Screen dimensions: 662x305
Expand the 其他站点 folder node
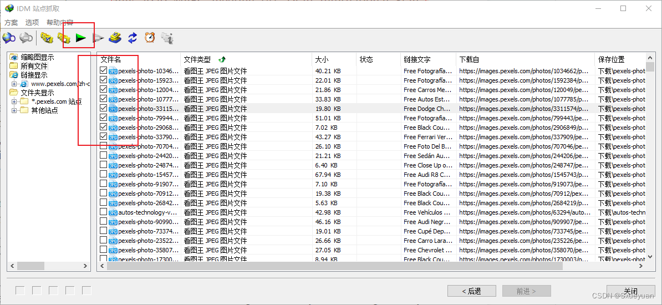pos(14,110)
